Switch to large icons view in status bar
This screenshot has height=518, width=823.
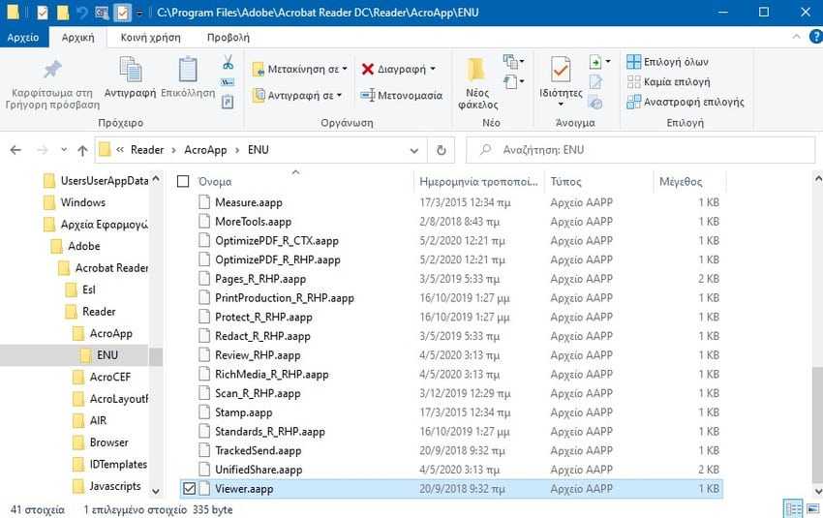(812, 508)
